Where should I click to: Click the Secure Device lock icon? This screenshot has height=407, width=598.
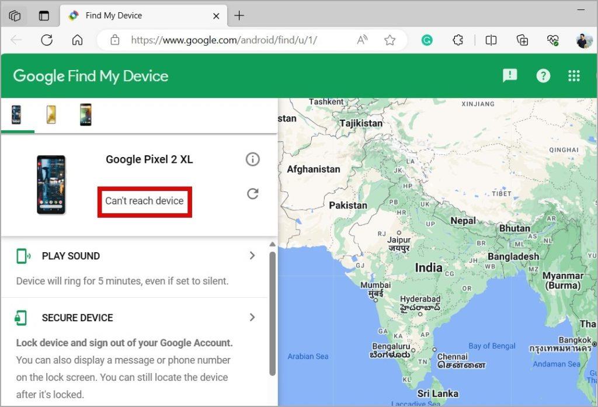[21, 318]
